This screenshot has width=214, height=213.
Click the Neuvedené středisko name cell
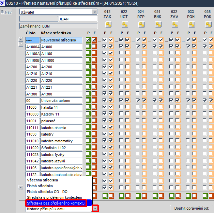tap(61, 40)
